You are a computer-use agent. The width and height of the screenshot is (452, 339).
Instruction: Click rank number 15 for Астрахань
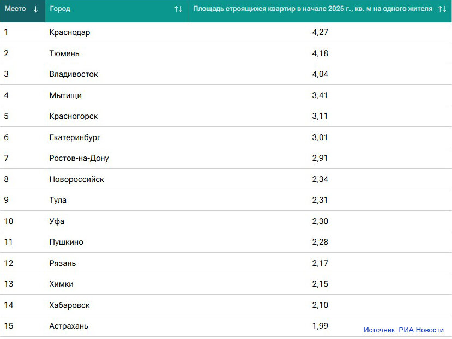pos(9,326)
